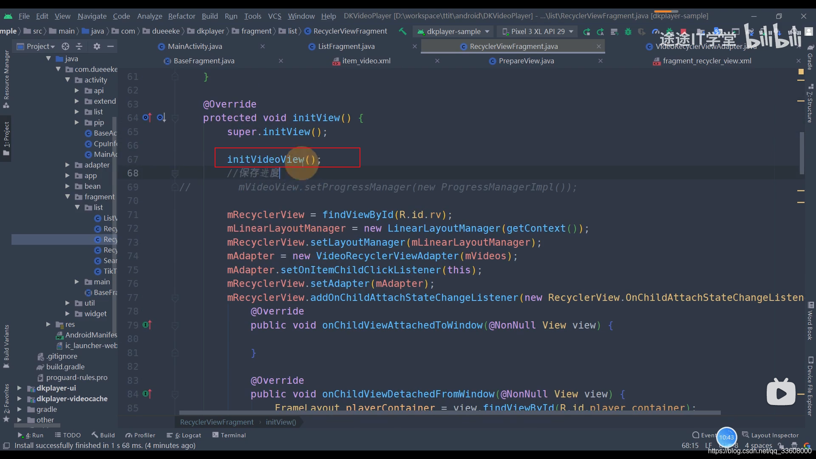Click the collapse all icon in Project panel

(x=79, y=46)
